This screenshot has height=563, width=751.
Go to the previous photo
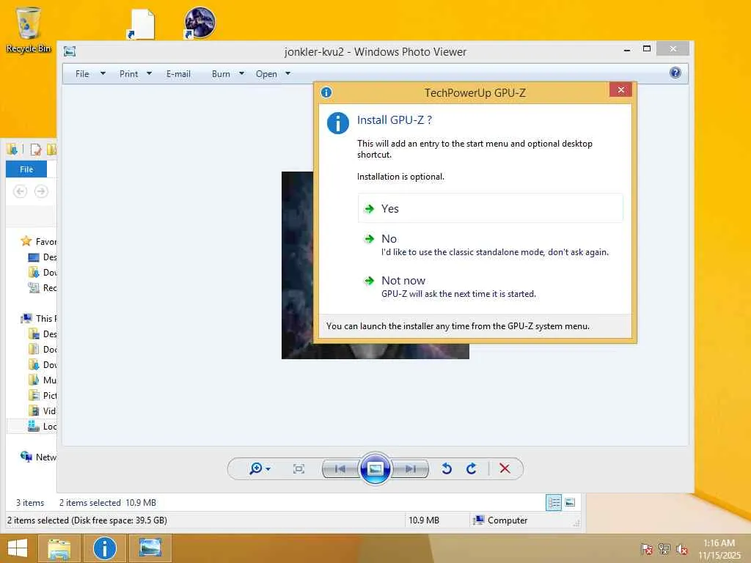point(340,468)
